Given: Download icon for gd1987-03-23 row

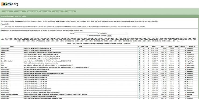Looking at the screenshot, I should (x=139, y=96).
